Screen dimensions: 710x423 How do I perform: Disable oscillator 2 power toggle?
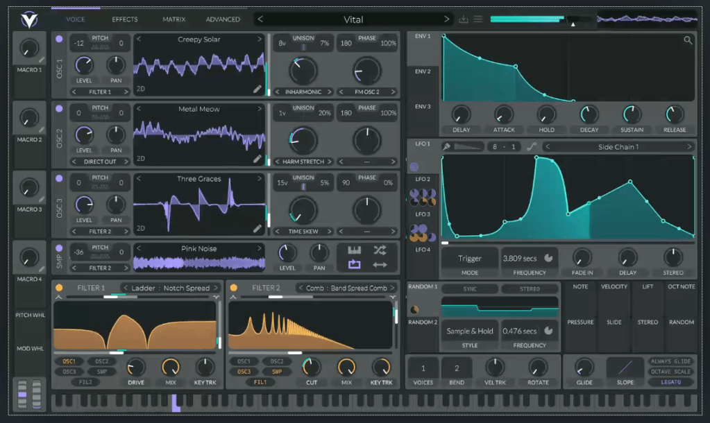click(x=59, y=109)
